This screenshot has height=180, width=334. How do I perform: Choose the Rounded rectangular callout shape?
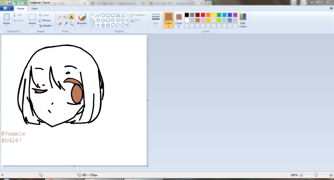pyautogui.click(x=113, y=25)
